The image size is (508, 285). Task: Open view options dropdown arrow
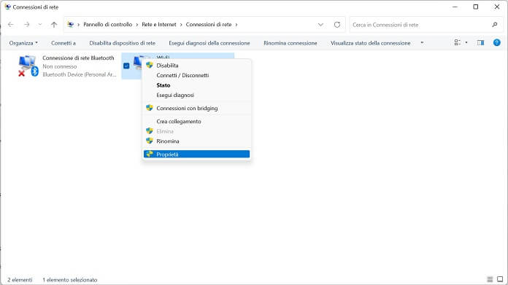[x=466, y=43]
